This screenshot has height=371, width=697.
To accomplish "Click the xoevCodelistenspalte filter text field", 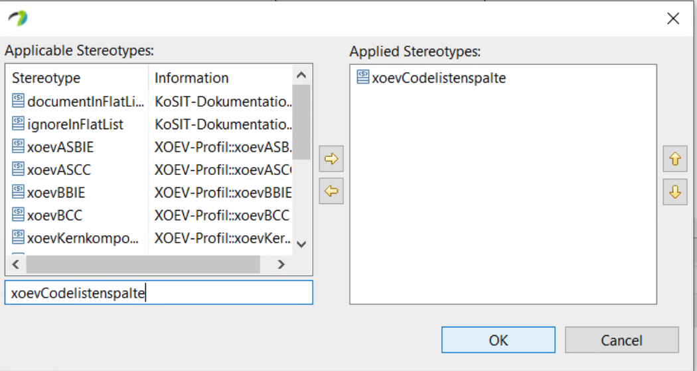I will (x=159, y=292).
